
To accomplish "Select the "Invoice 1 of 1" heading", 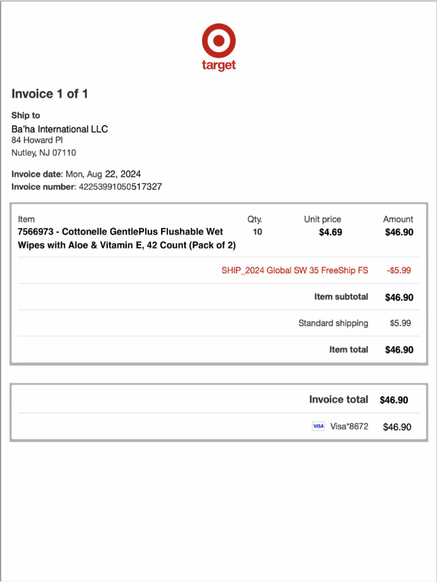I will (x=50, y=94).
